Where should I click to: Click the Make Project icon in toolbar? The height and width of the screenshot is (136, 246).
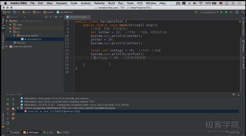(196, 12)
